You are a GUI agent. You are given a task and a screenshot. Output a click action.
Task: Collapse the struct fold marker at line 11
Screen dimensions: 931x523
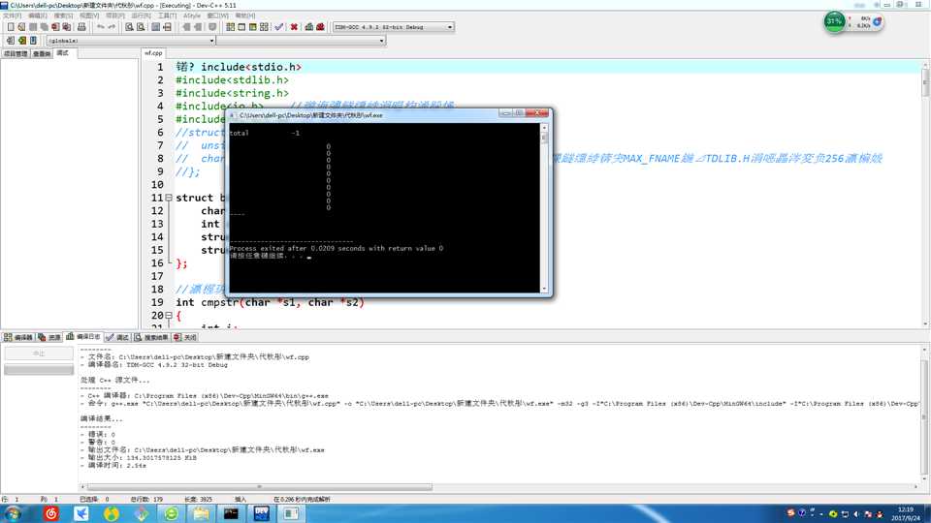[169, 198]
